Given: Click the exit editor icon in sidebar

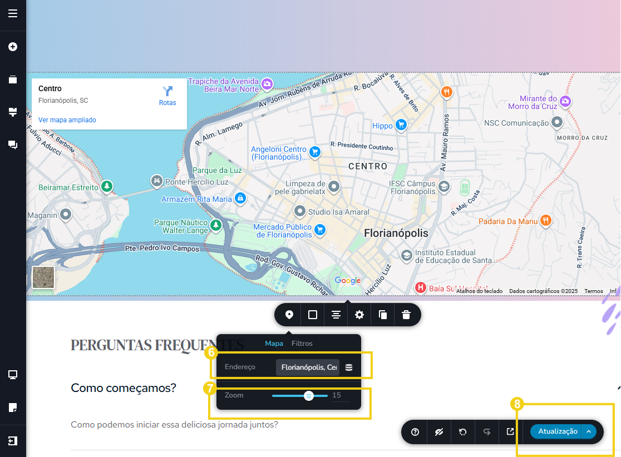Looking at the screenshot, I should (13, 441).
